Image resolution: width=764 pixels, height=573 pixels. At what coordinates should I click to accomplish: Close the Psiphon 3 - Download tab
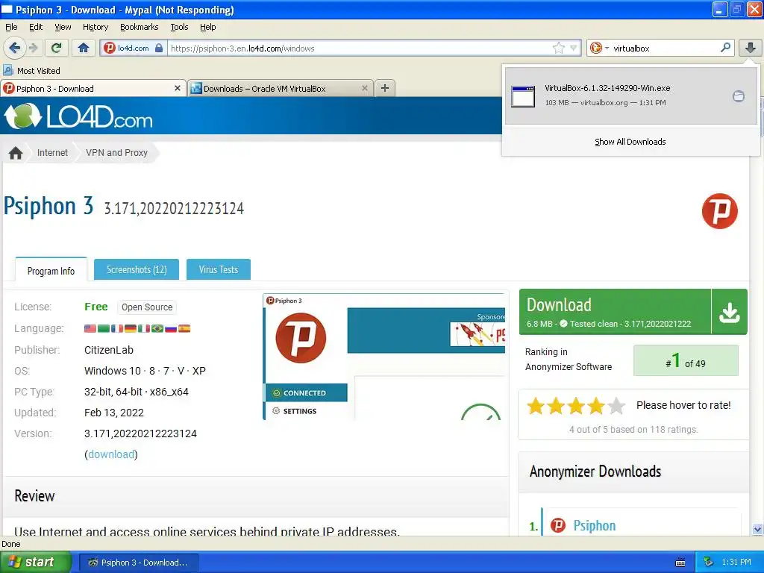click(x=178, y=88)
